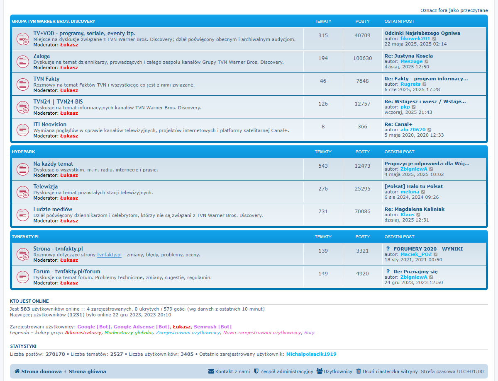Go to Strona główna breadcrumb
This screenshot has width=498, height=381.
(x=87, y=371)
